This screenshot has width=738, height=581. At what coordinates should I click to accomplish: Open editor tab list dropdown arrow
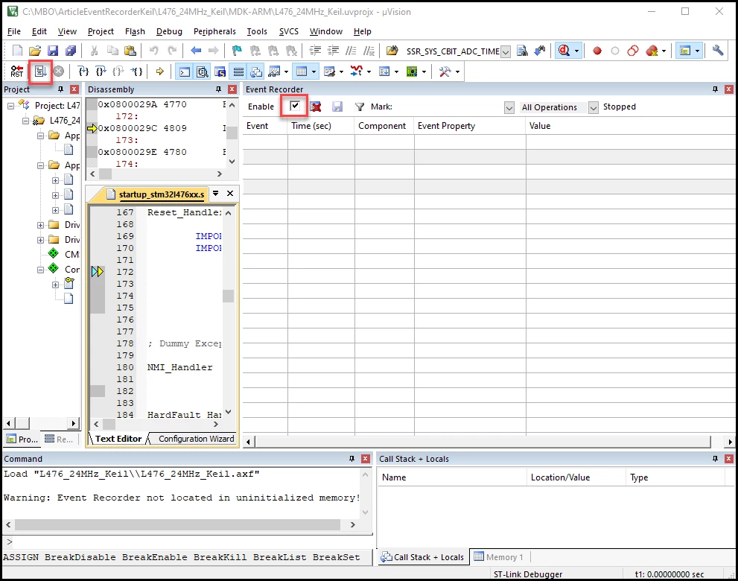click(x=215, y=194)
